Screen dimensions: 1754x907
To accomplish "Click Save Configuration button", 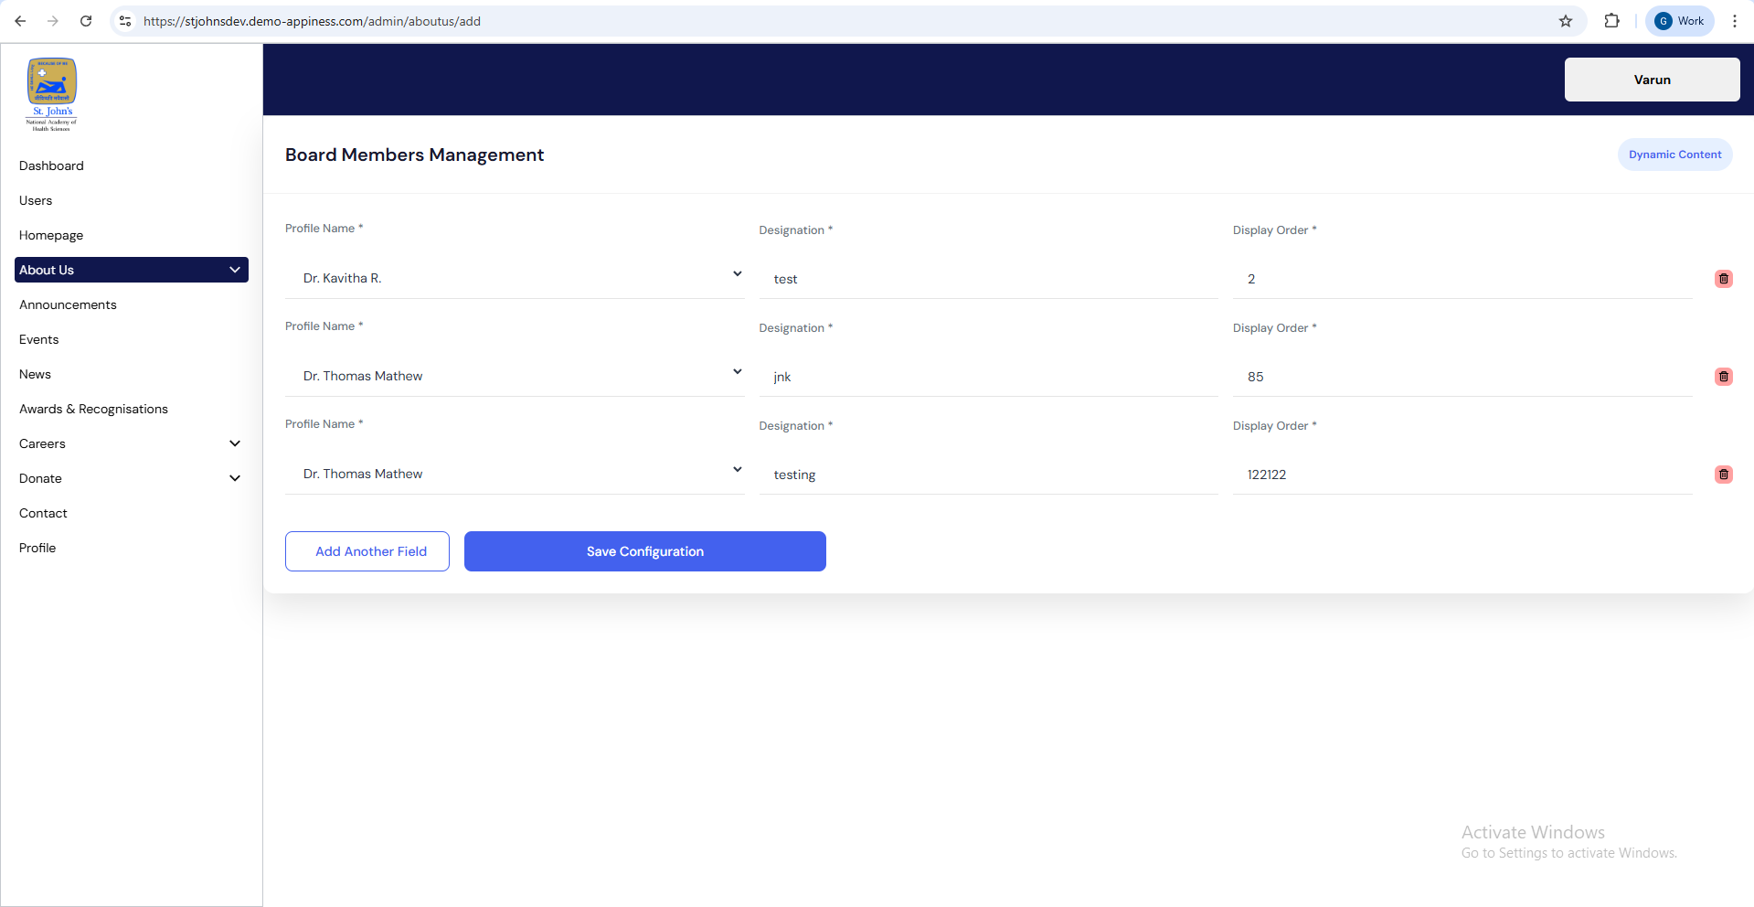I will point(644,551).
